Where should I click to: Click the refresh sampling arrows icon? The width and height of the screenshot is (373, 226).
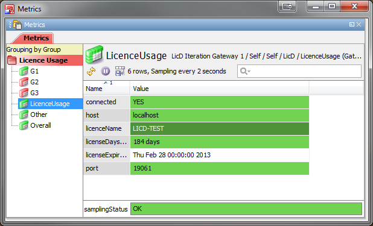91,71
